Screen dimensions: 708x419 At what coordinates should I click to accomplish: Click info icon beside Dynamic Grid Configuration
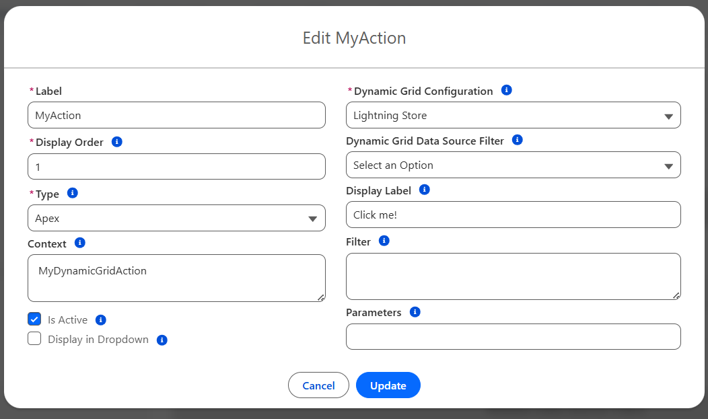507,90
